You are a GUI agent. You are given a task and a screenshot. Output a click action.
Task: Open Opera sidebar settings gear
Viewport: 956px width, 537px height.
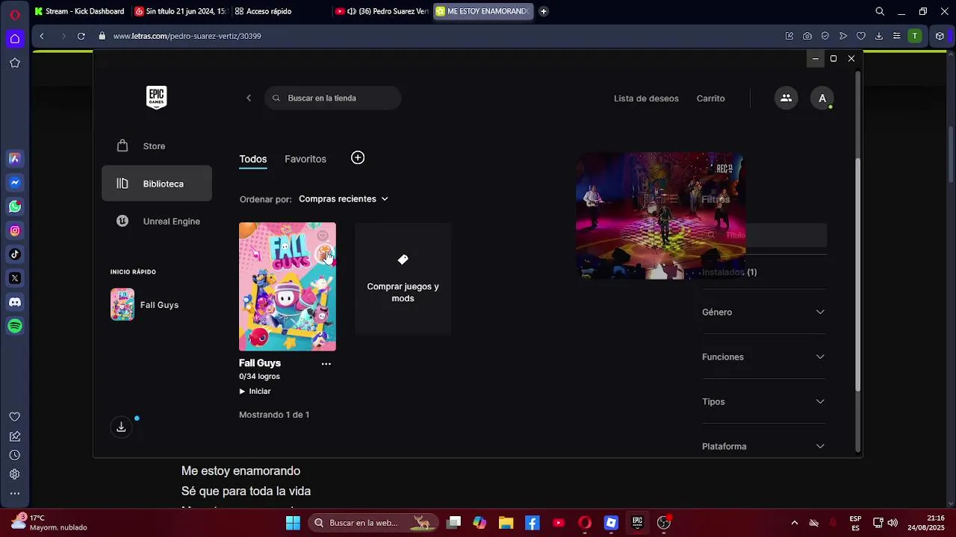[x=15, y=474]
